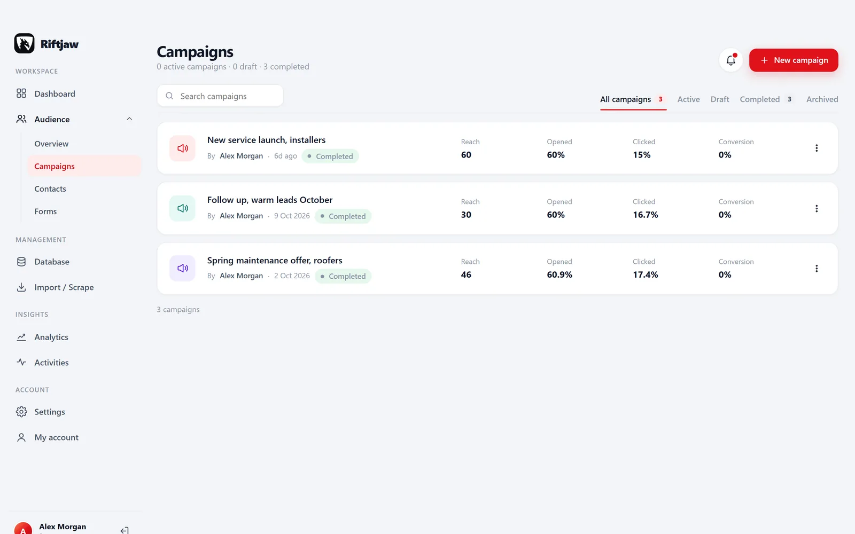
Task: Click the green megaphone icon of Follow up campaign
Action: tap(183, 208)
